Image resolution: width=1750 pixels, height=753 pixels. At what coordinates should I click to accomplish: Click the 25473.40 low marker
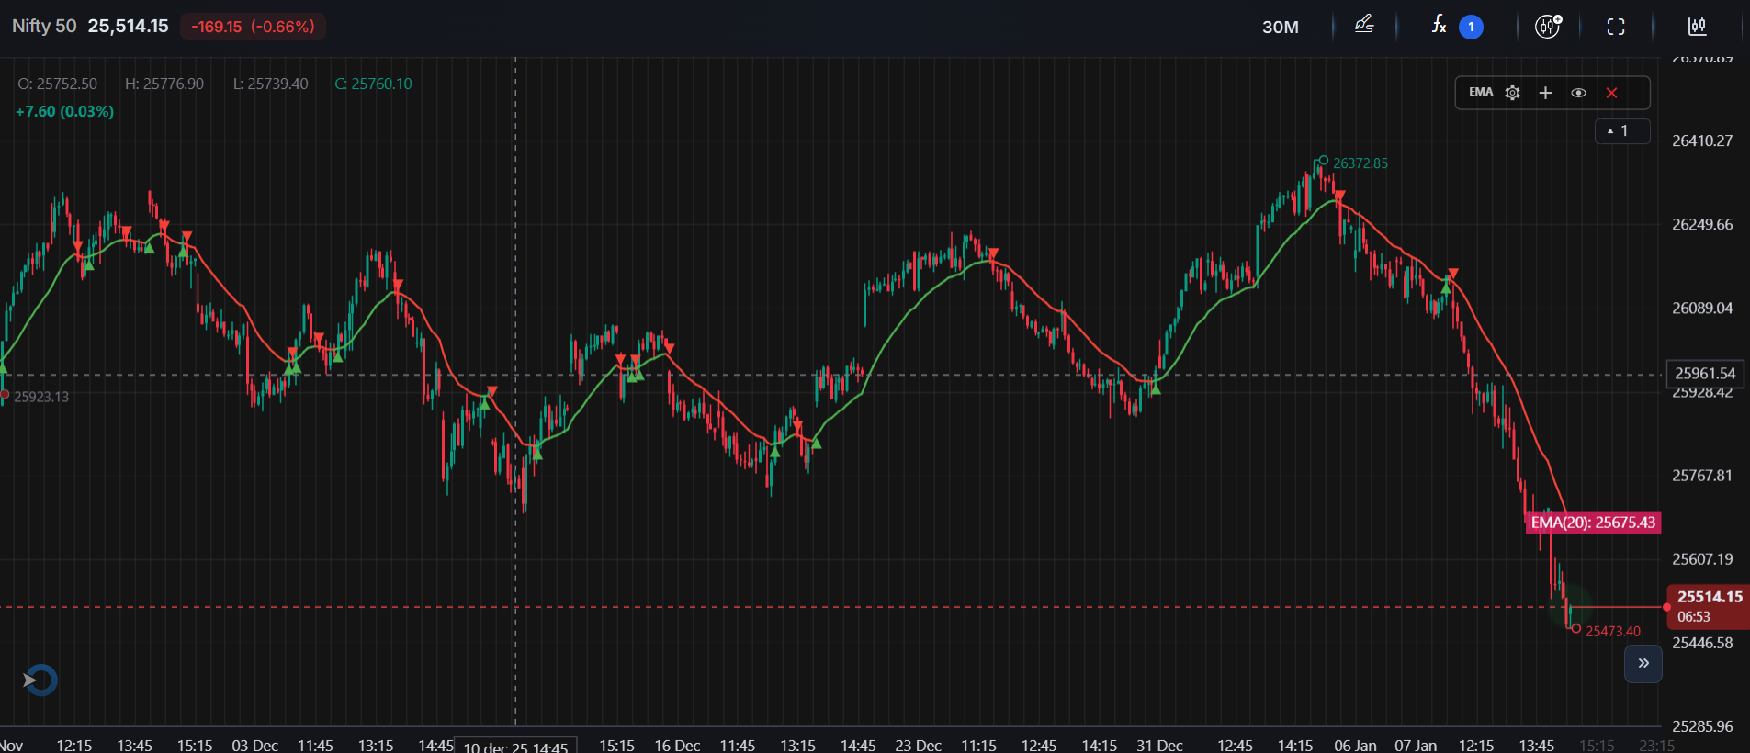1612,631
